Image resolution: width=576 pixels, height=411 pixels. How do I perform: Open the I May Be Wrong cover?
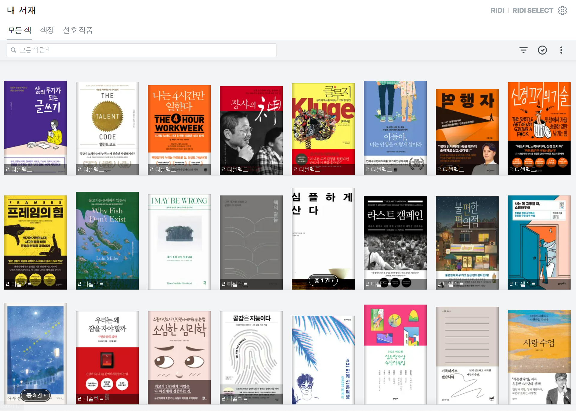point(179,242)
